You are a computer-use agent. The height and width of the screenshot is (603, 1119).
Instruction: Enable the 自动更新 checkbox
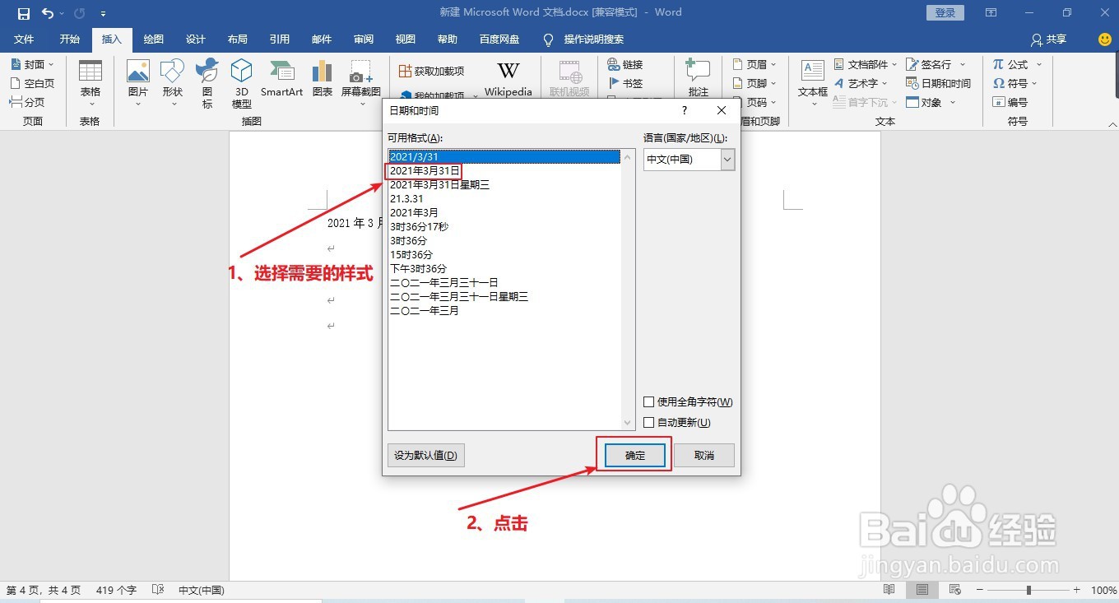(x=649, y=422)
